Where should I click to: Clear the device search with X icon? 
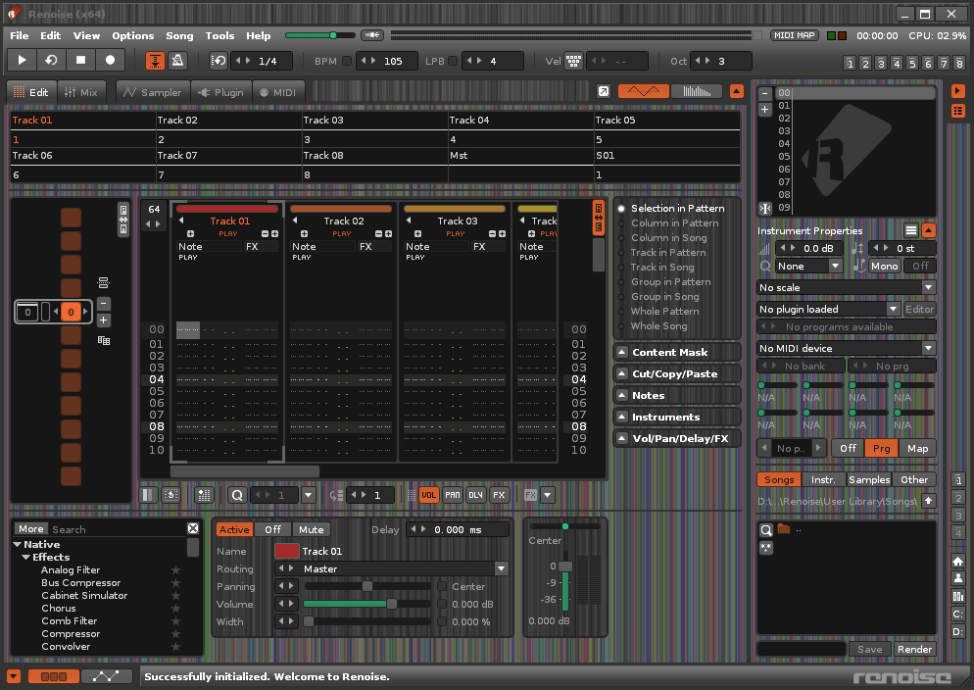(x=193, y=528)
